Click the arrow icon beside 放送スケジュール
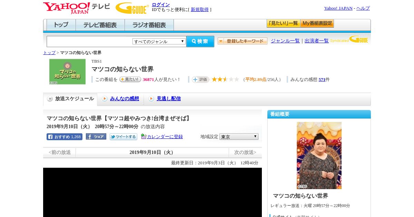Image resolution: width=414 pixels, height=217 pixels. coord(50,99)
